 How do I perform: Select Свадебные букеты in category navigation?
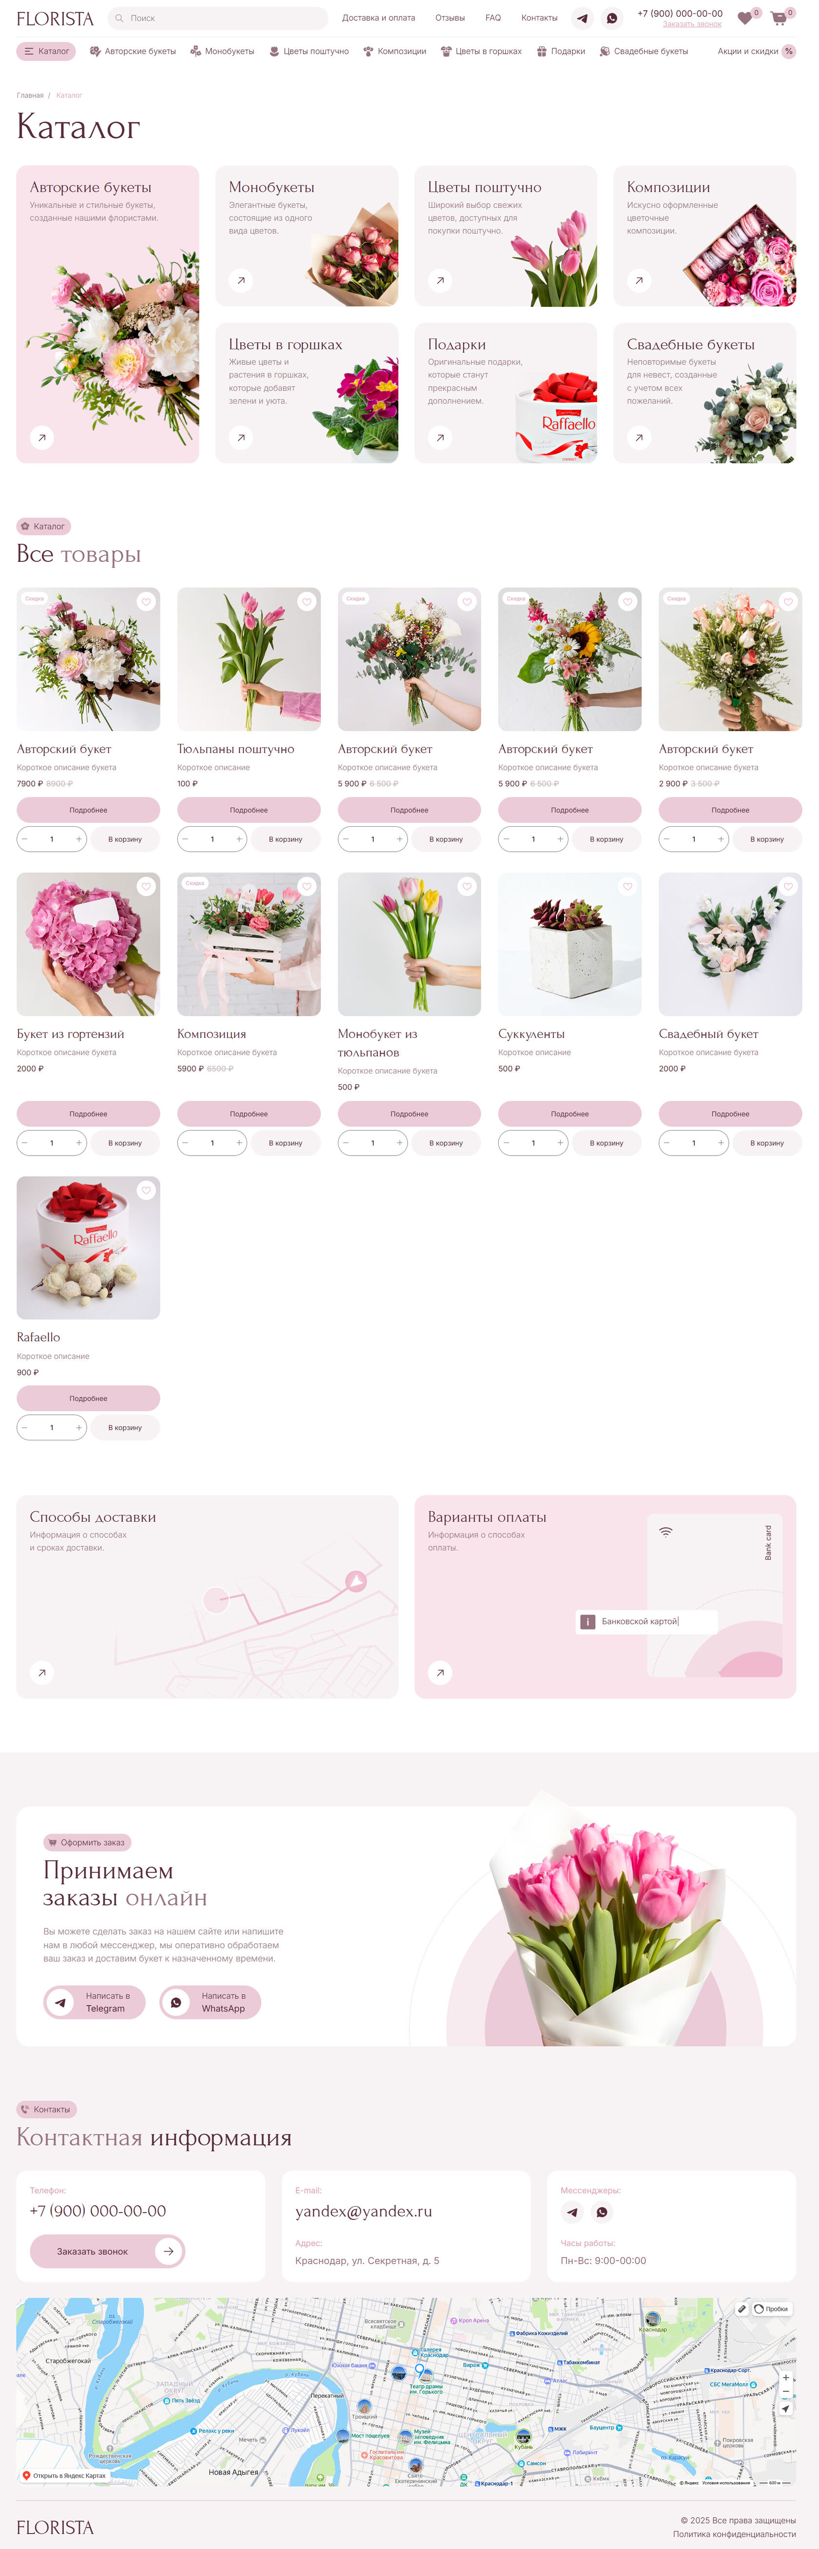[x=644, y=51]
